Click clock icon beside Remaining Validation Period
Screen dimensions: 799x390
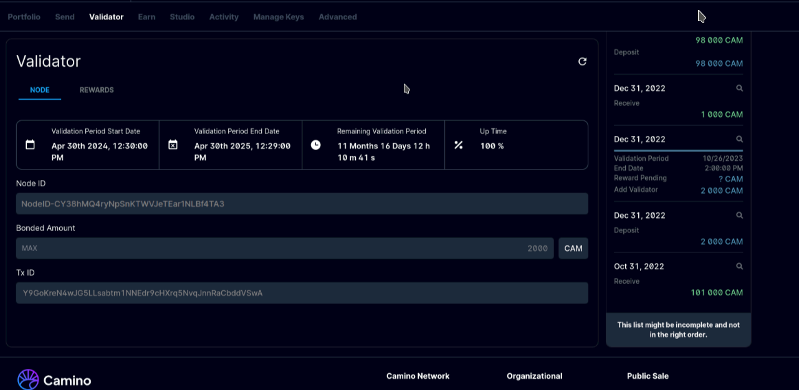[x=316, y=145]
